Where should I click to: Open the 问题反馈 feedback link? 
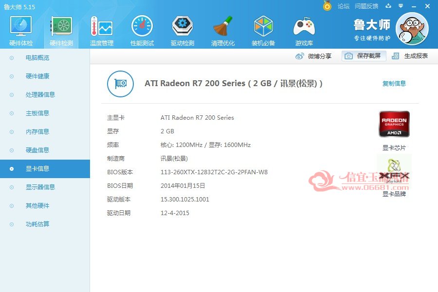(366, 6)
